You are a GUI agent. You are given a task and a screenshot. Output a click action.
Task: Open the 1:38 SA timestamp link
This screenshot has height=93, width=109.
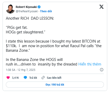tap(21, 70)
